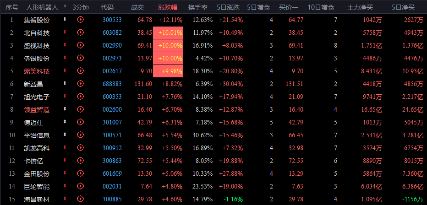The height and width of the screenshot is (205, 427).
Task: Click the green -1156万 net buy value
Action: [x=412, y=200]
